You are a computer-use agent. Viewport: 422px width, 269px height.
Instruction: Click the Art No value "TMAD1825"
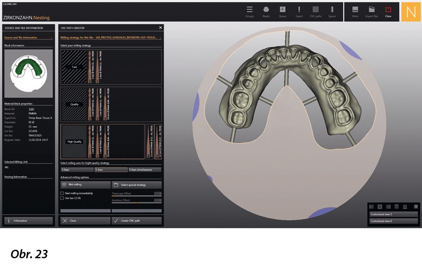(35, 135)
